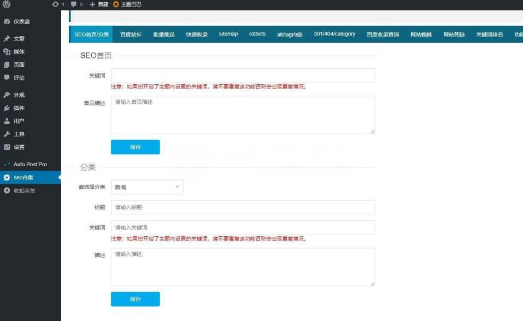Screen dimensions: 523x321
Task: Click the 保存 button under 分类 description
Action: tap(135, 299)
